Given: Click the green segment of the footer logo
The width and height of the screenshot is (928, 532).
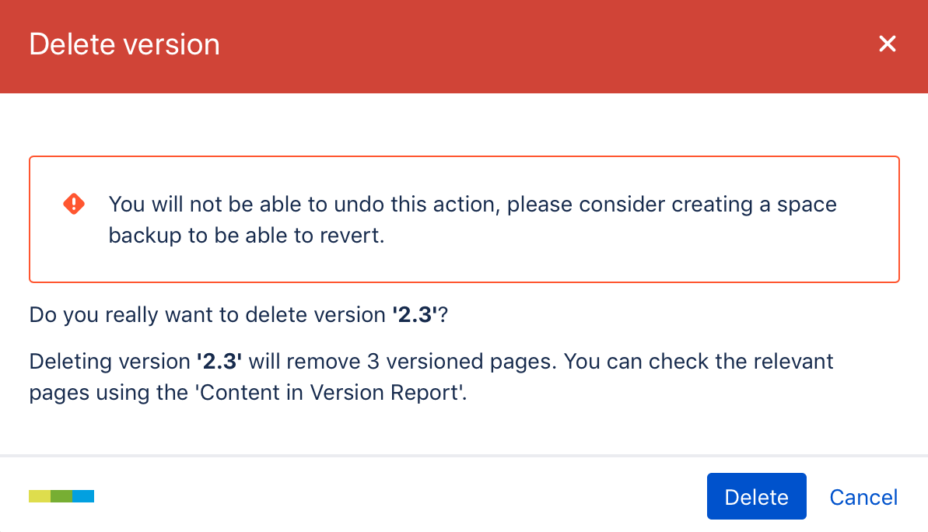Looking at the screenshot, I should (61, 496).
